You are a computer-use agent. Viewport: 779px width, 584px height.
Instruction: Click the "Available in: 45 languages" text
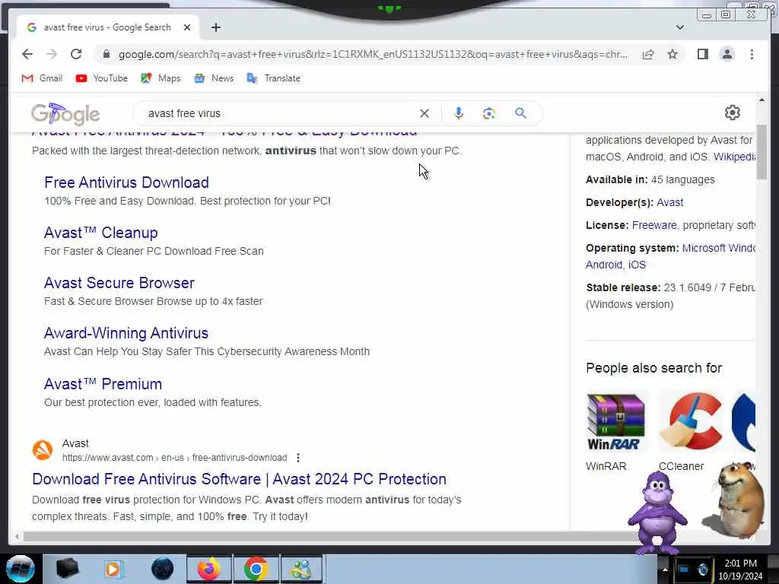[x=650, y=179]
